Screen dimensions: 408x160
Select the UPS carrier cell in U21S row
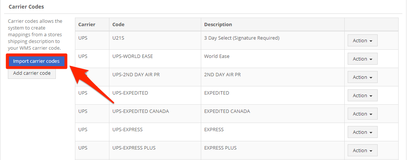pyautogui.click(x=92, y=40)
